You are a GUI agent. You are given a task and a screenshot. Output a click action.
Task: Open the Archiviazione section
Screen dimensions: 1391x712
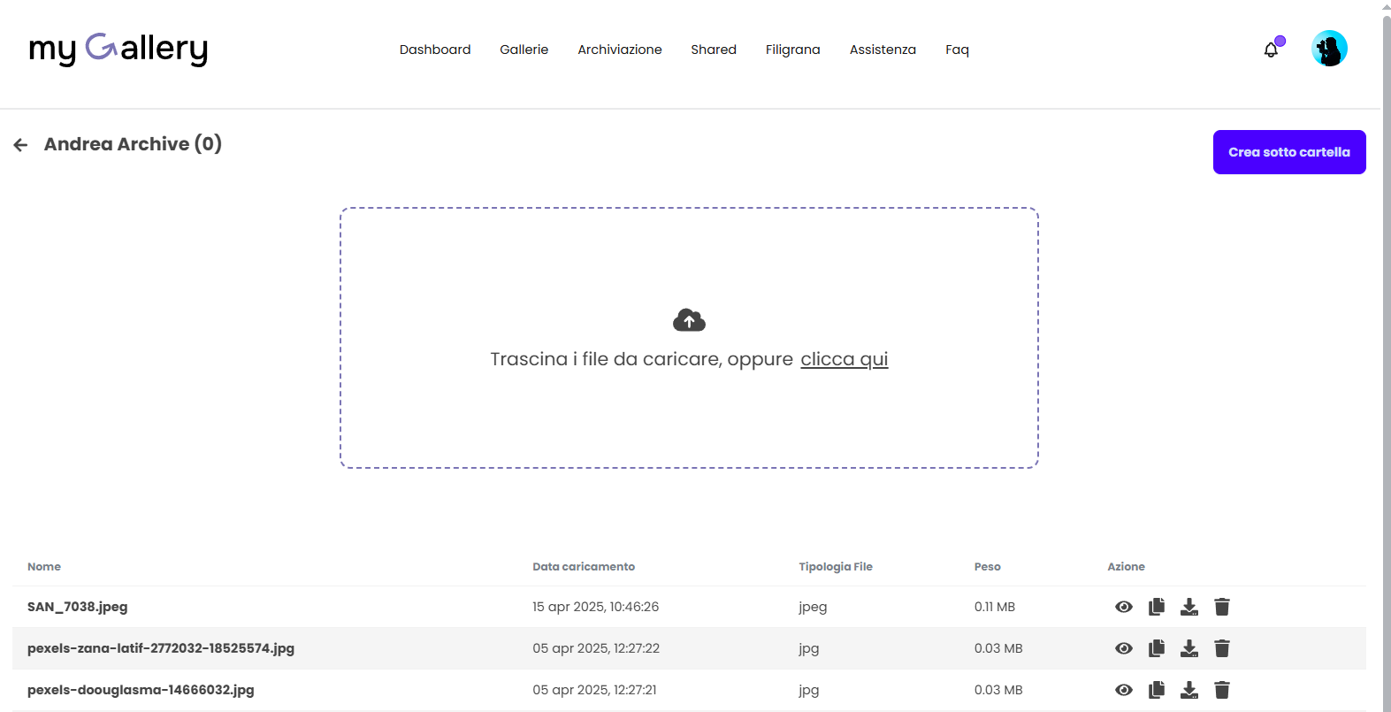(x=620, y=50)
